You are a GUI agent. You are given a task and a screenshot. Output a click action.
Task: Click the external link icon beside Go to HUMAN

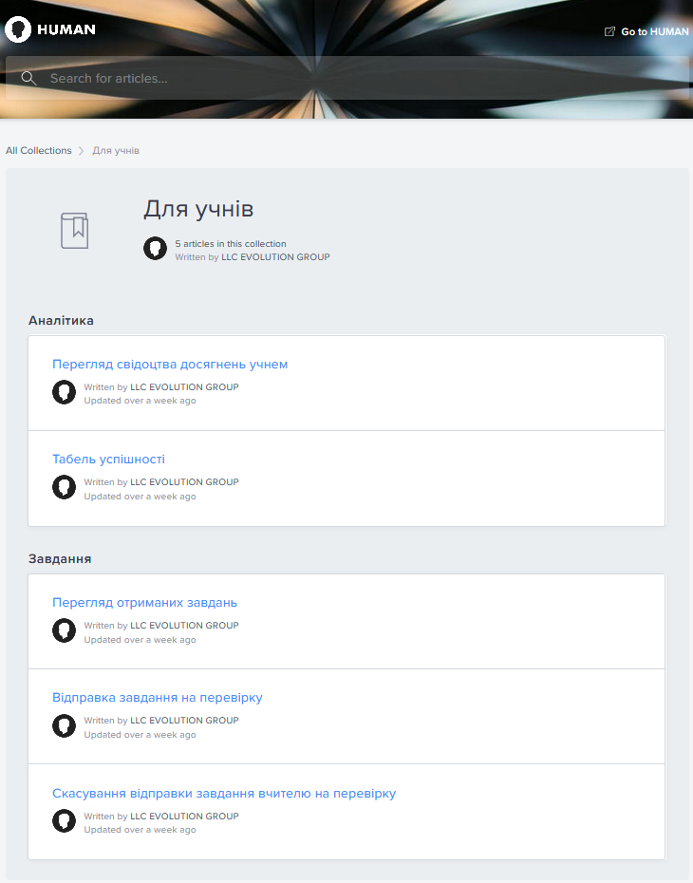[x=609, y=31]
